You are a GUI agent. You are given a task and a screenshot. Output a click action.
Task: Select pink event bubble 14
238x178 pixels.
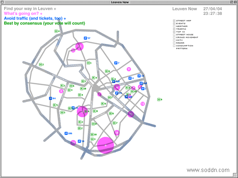[x=117, y=133]
